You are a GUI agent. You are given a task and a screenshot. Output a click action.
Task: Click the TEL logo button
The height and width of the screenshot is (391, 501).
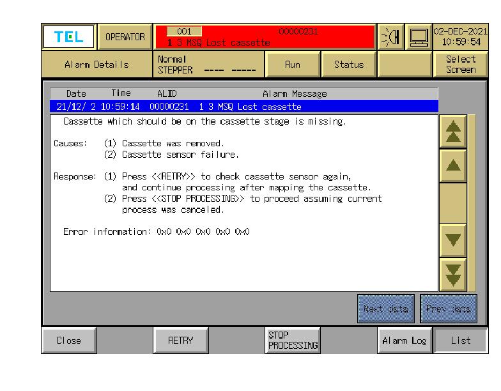[x=68, y=37]
